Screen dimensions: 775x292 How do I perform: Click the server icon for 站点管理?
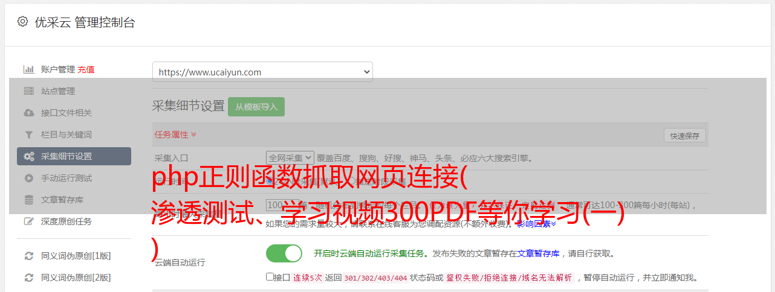[28, 91]
